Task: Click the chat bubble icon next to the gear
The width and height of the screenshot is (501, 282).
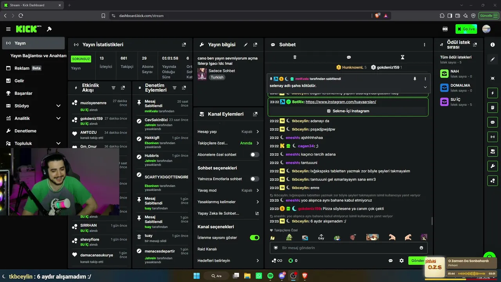Action: point(390,260)
